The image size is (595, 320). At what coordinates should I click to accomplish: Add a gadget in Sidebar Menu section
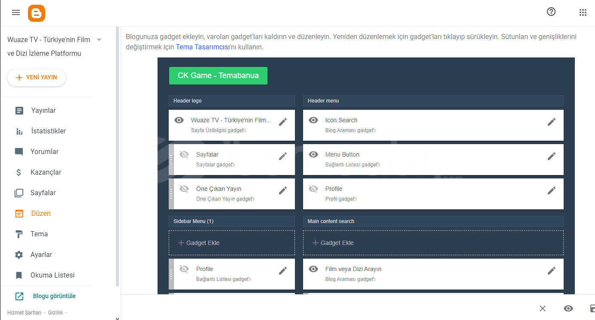232,243
